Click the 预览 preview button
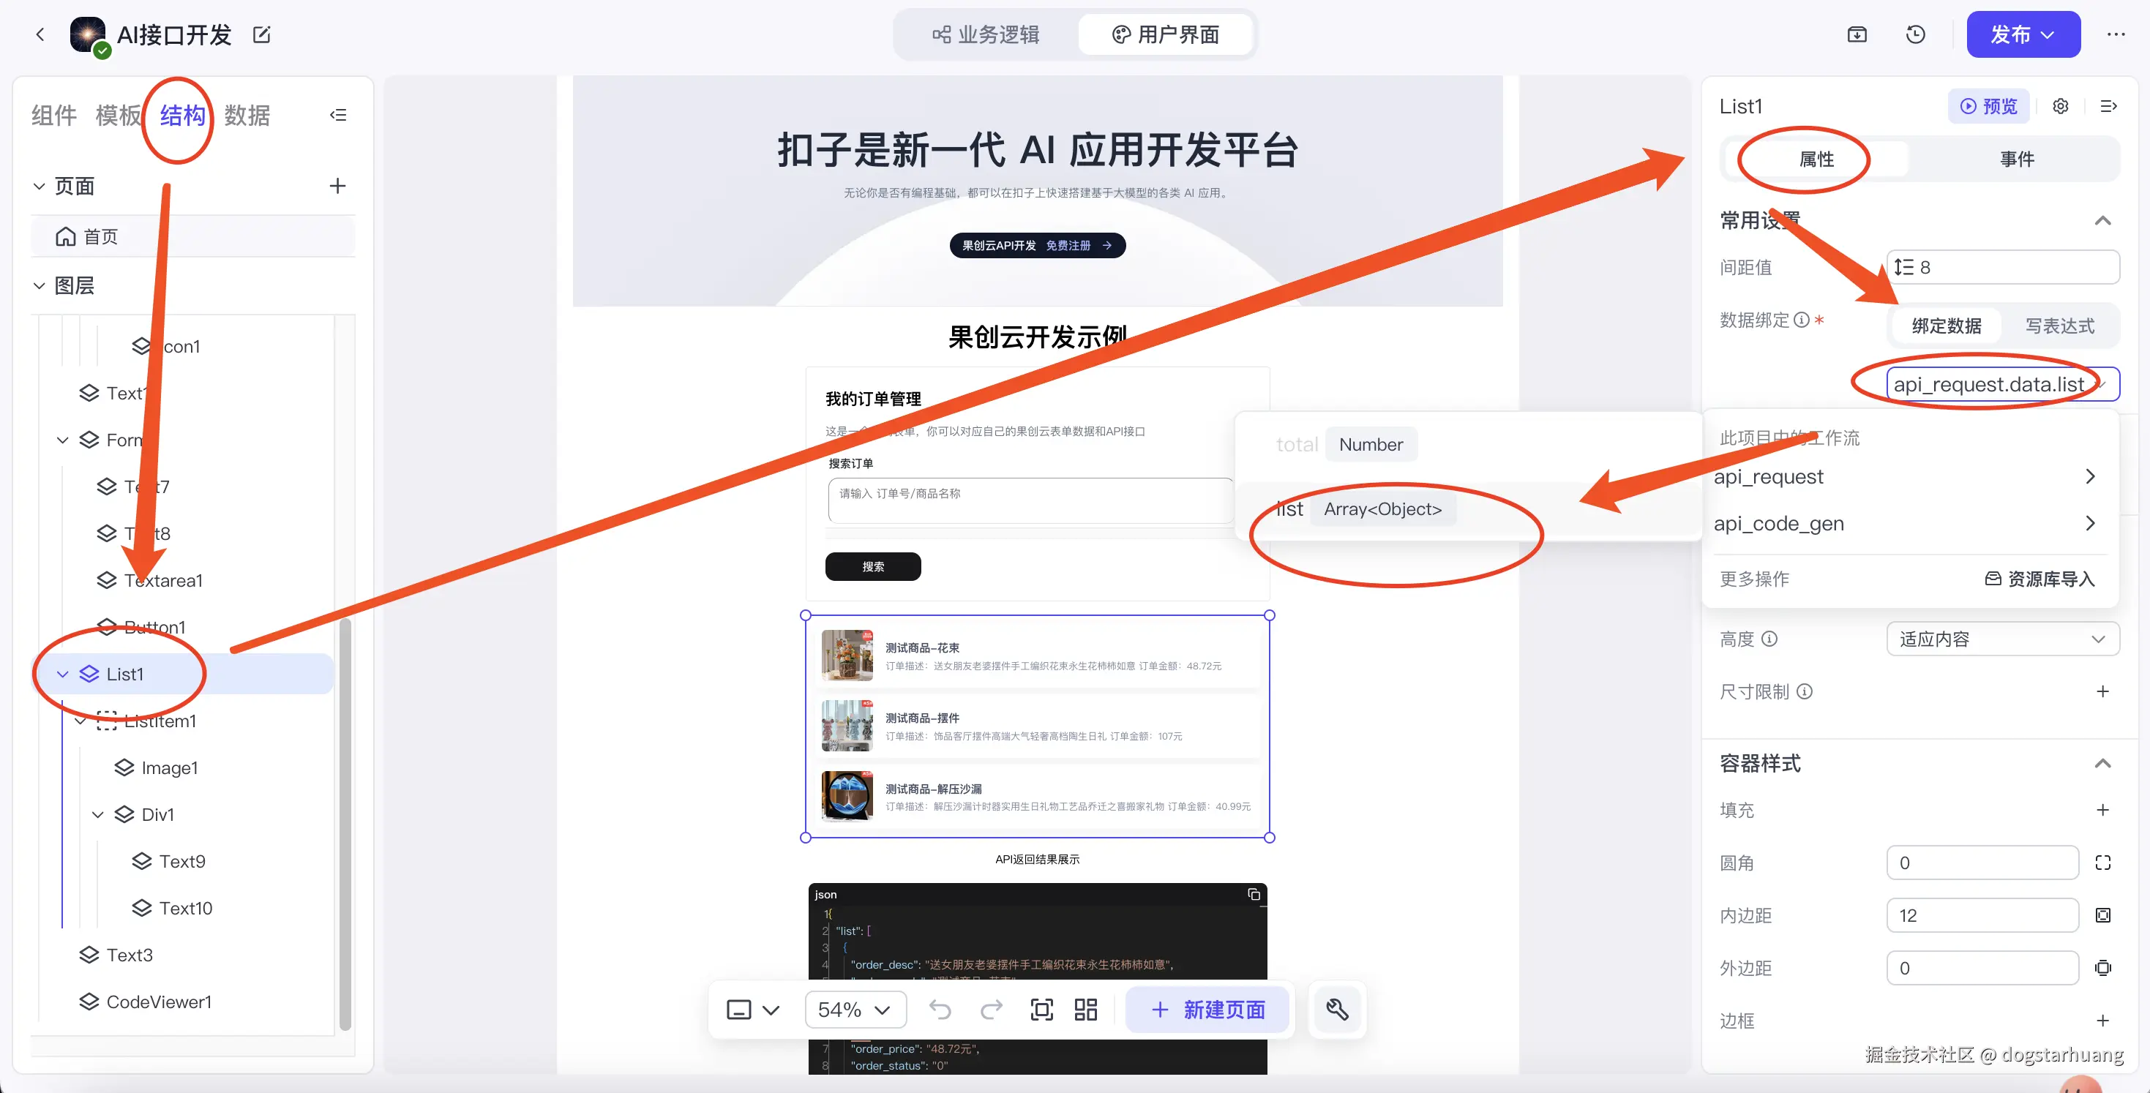The image size is (2150, 1093). coord(1989,106)
